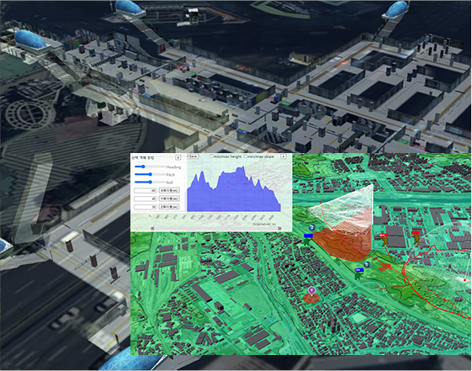Enable the min/max slope checkbox
This screenshot has width=472, height=371.
click(x=246, y=156)
